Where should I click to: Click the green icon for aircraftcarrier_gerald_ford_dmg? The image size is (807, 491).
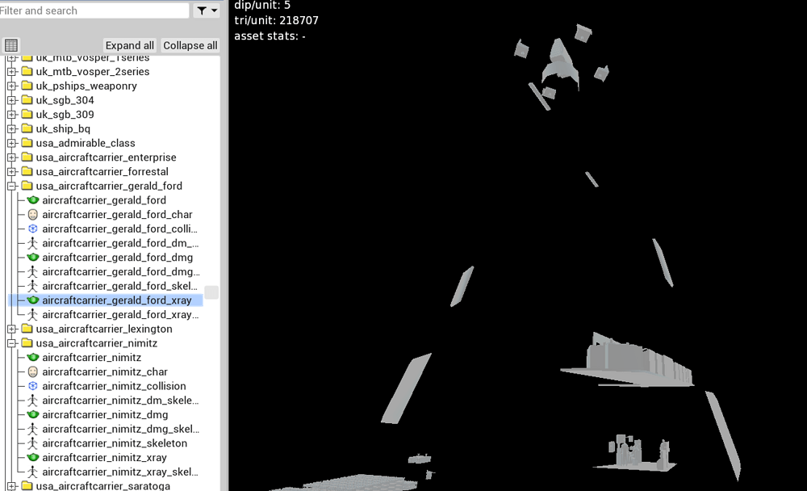[x=33, y=257]
